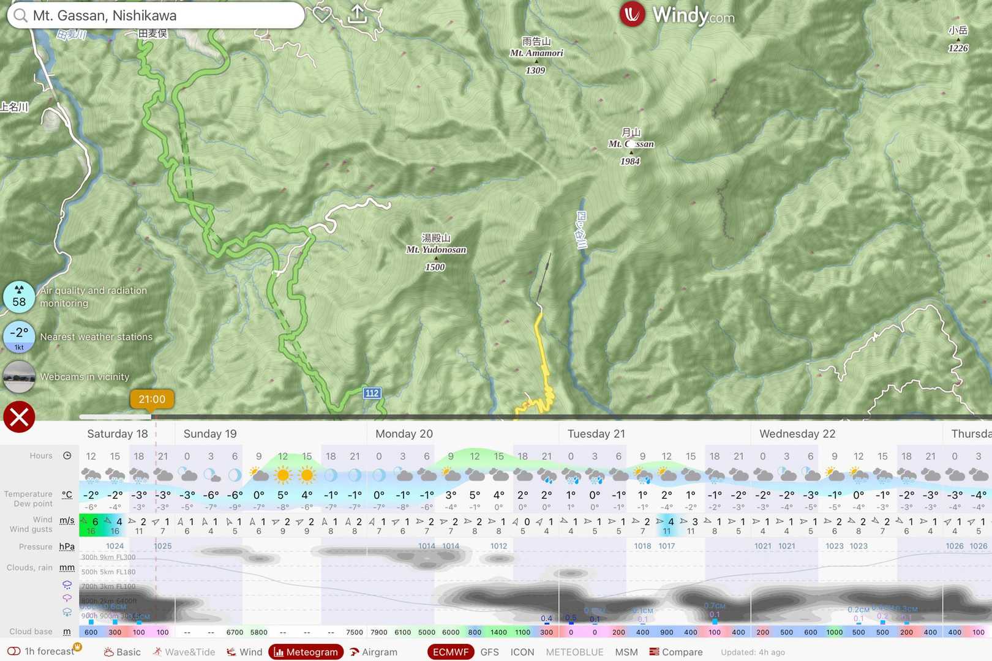Click the Windy.com logo
Image resolution: width=992 pixels, height=661 pixels.
[x=677, y=15]
